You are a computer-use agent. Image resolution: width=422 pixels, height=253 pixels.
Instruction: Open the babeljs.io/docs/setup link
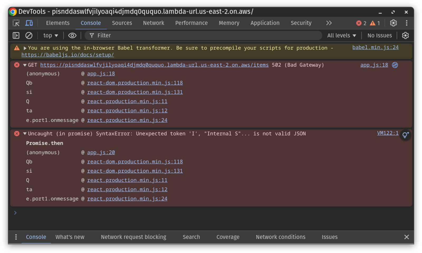pos(68,55)
